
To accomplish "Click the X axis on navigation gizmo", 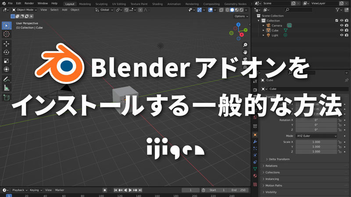I will click(x=242, y=35).
